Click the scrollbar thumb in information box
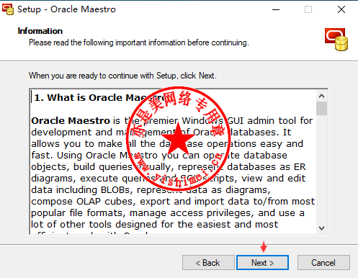Viewport: 358px width, 278px height. (321, 109)
